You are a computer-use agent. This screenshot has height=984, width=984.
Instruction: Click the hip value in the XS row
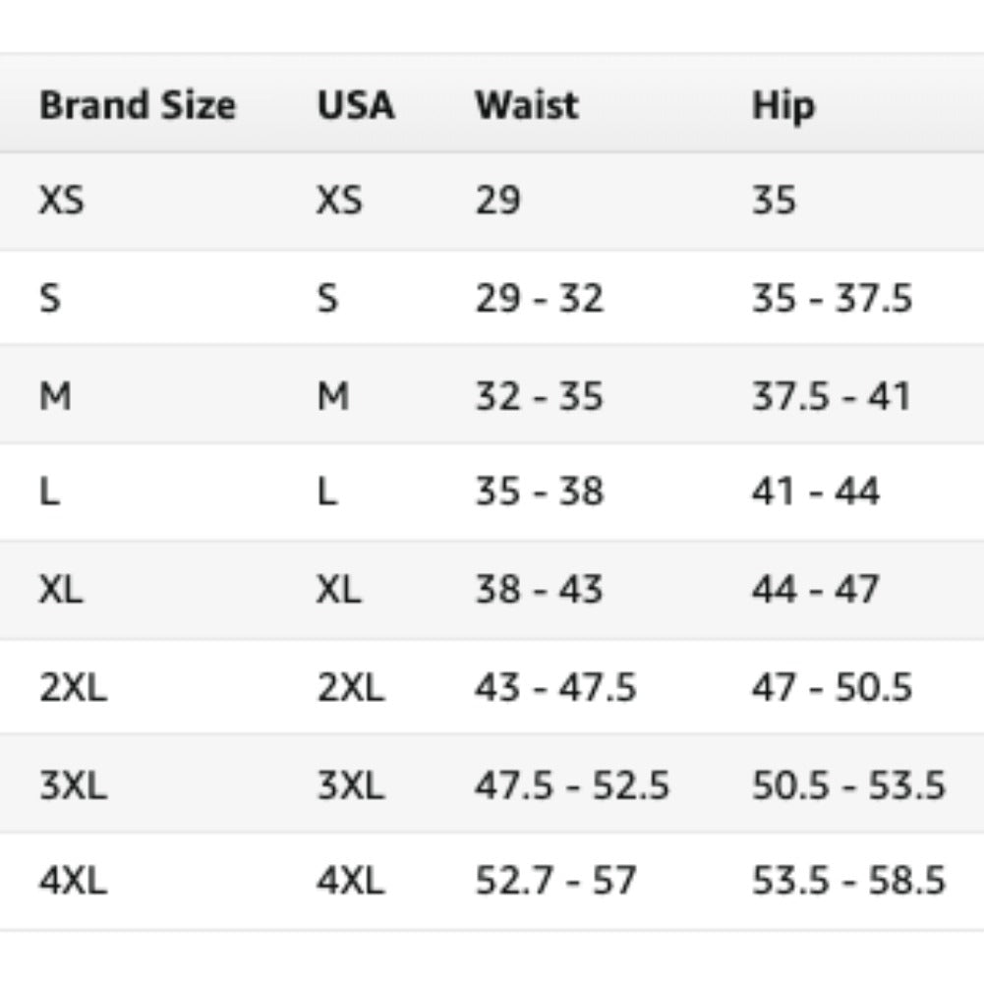[774, 201]
